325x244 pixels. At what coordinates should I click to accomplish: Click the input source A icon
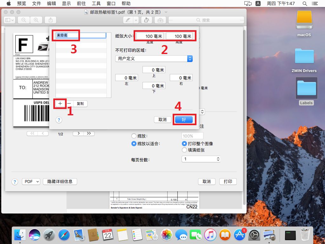pos(258,3)
